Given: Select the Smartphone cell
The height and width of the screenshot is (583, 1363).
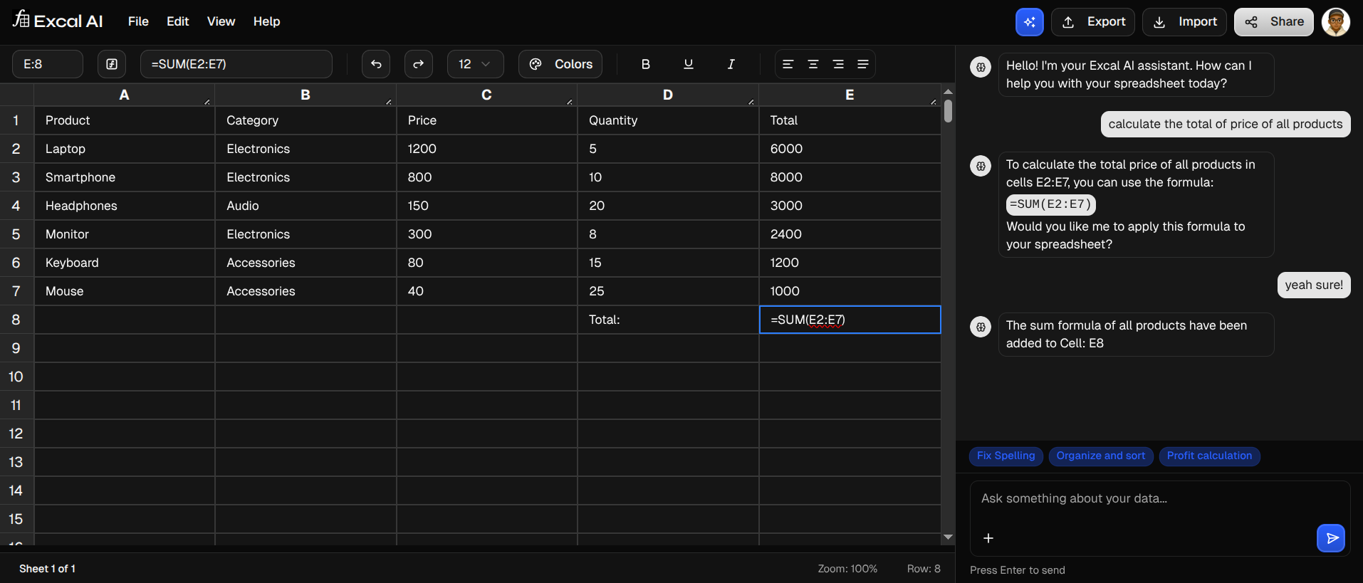Looking at the screenshot, I should 125,177.
